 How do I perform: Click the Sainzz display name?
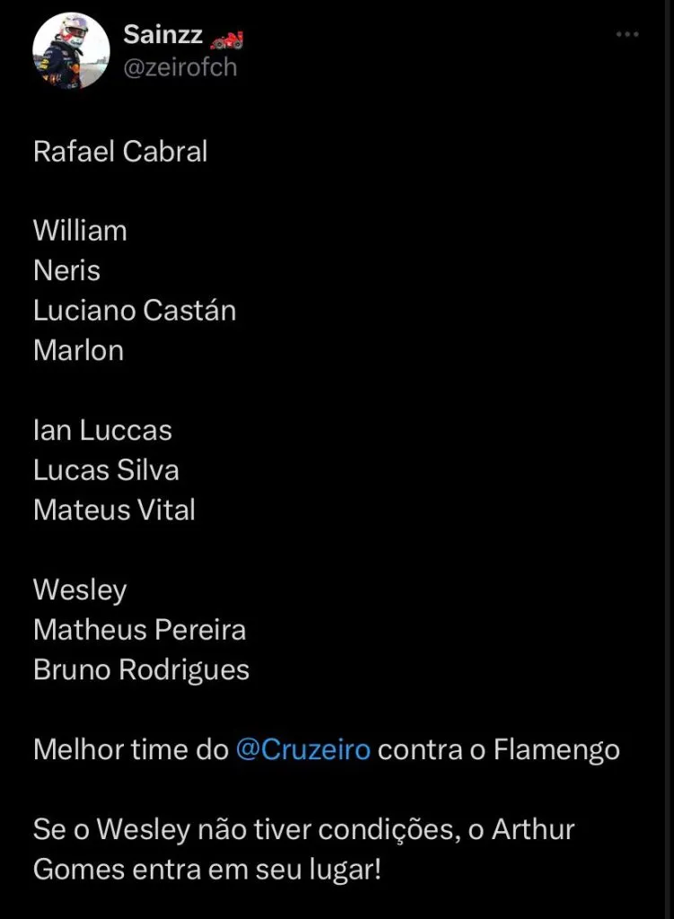point(162,36)
